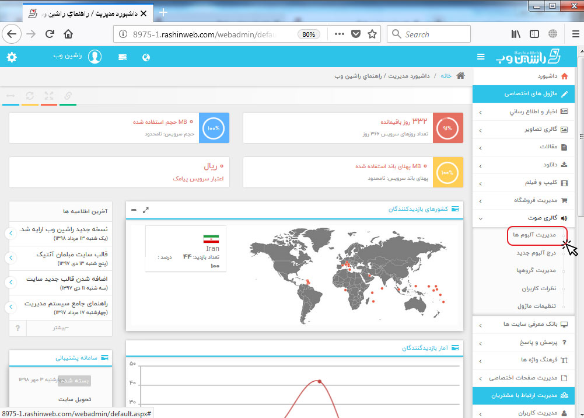Toggle the Firefox sidebar view icon
Viewport: 584px width, 418px height.
534,34
